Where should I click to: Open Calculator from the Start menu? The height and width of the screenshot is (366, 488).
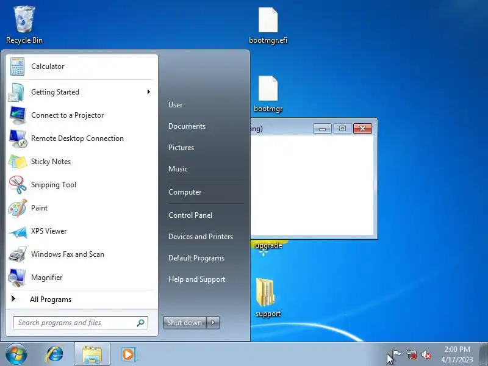pyautogui.click(x=81, y=66)
